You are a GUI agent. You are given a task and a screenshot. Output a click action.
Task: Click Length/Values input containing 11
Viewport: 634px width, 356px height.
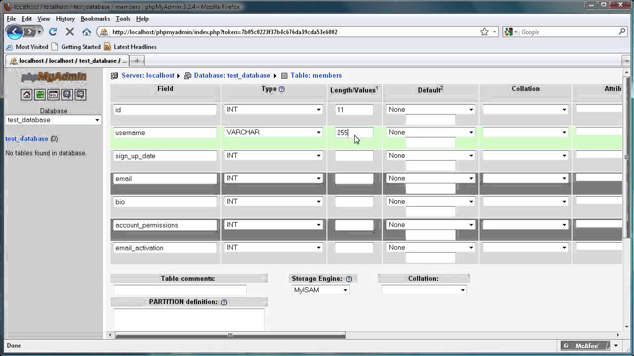[354, 110]
